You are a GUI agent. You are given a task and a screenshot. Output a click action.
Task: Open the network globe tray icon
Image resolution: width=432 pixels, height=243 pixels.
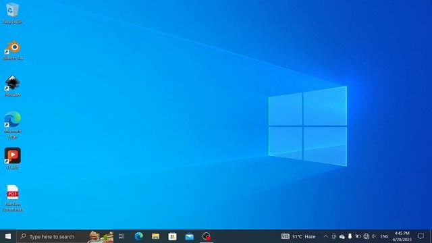[366, 236]
